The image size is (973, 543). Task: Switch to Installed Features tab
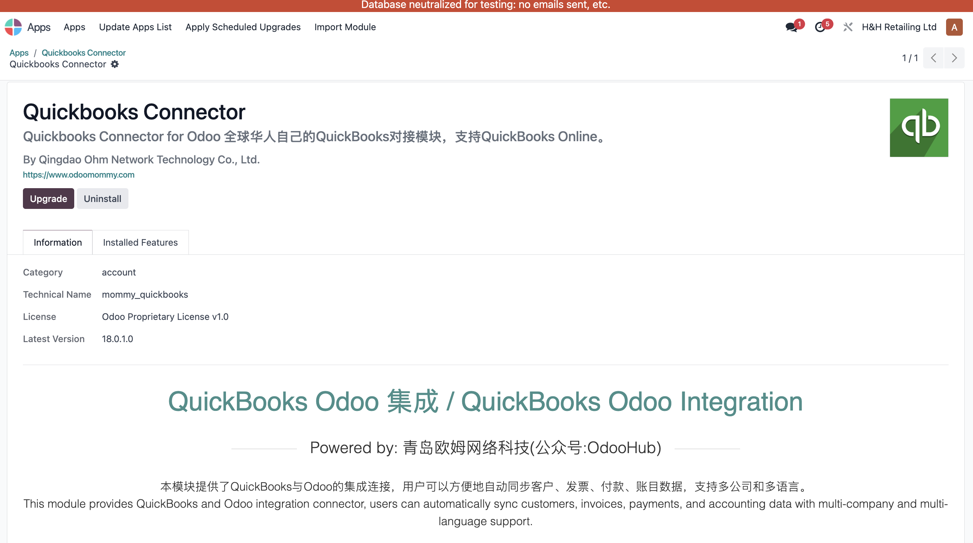click(140, 242)
